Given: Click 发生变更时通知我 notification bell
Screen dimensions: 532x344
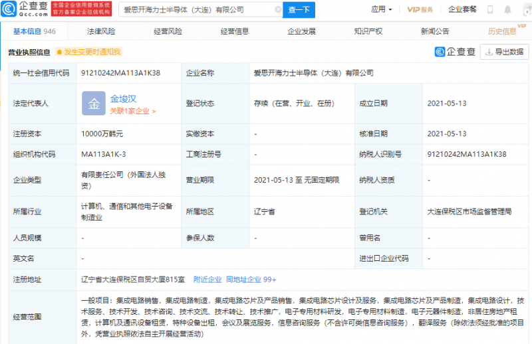Looking at the screenshot, I should (88, 52).
